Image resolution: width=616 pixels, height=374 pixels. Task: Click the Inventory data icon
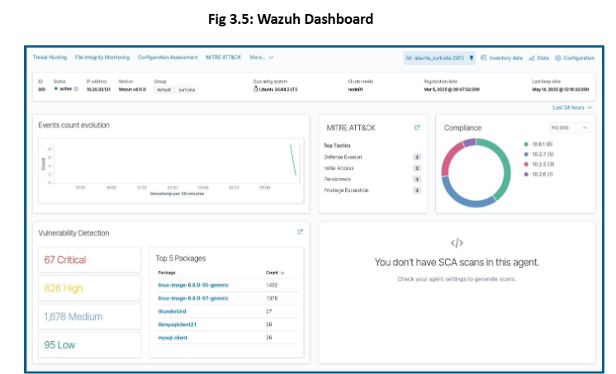(484, 58)
